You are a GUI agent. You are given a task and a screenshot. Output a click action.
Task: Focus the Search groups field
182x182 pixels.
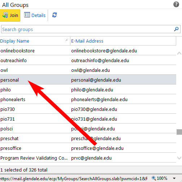coord(91,29)
